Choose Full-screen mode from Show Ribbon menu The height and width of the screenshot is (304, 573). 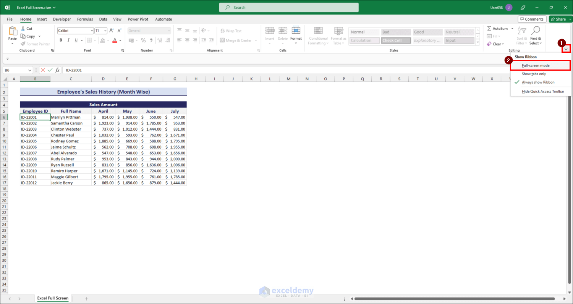(x=541, y=66)
